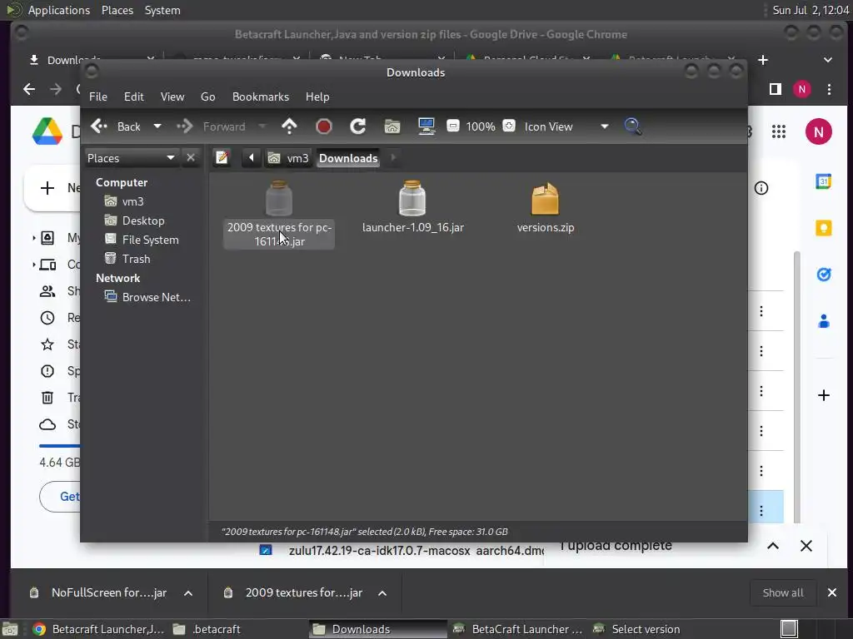
Task: Close the upload complete notification
Action: click(806, 546)
